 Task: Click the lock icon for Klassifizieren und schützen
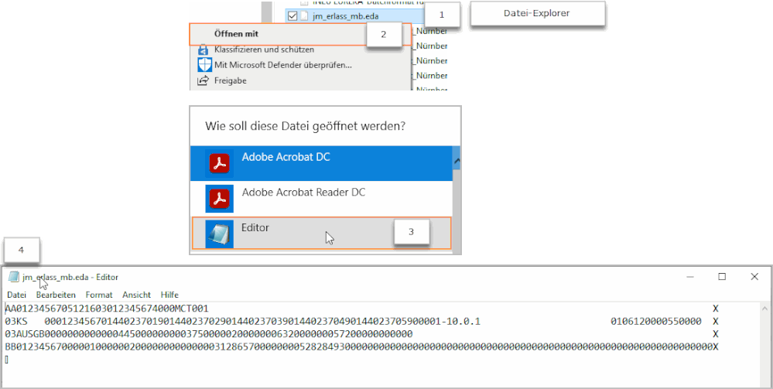(204, 49)
